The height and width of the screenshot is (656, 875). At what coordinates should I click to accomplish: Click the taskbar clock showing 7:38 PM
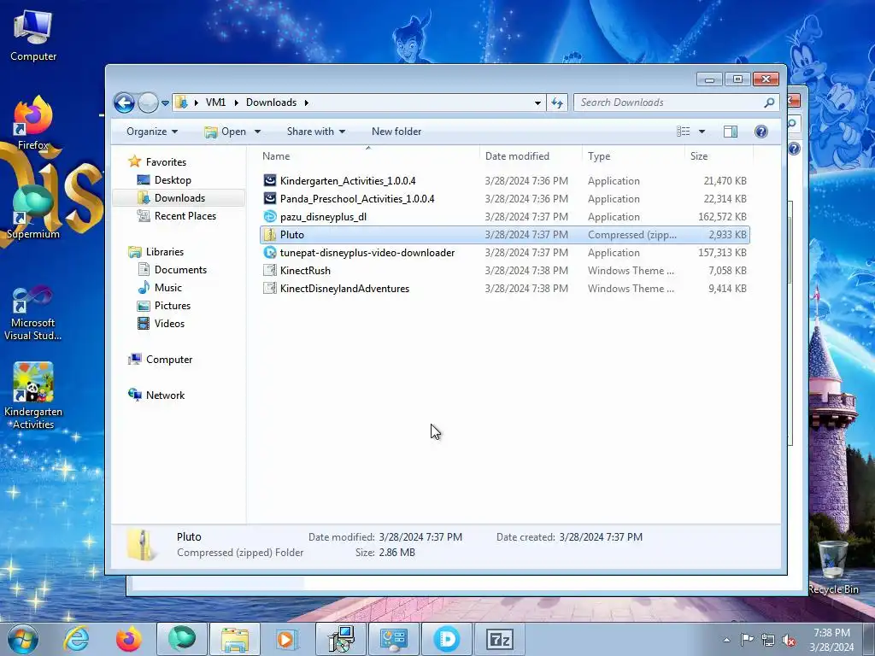831,640
